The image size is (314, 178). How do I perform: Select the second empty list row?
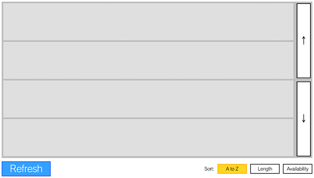148,60
